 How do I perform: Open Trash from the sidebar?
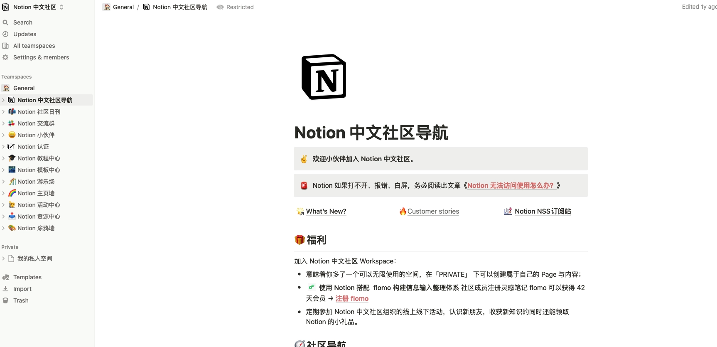(21, 300)
